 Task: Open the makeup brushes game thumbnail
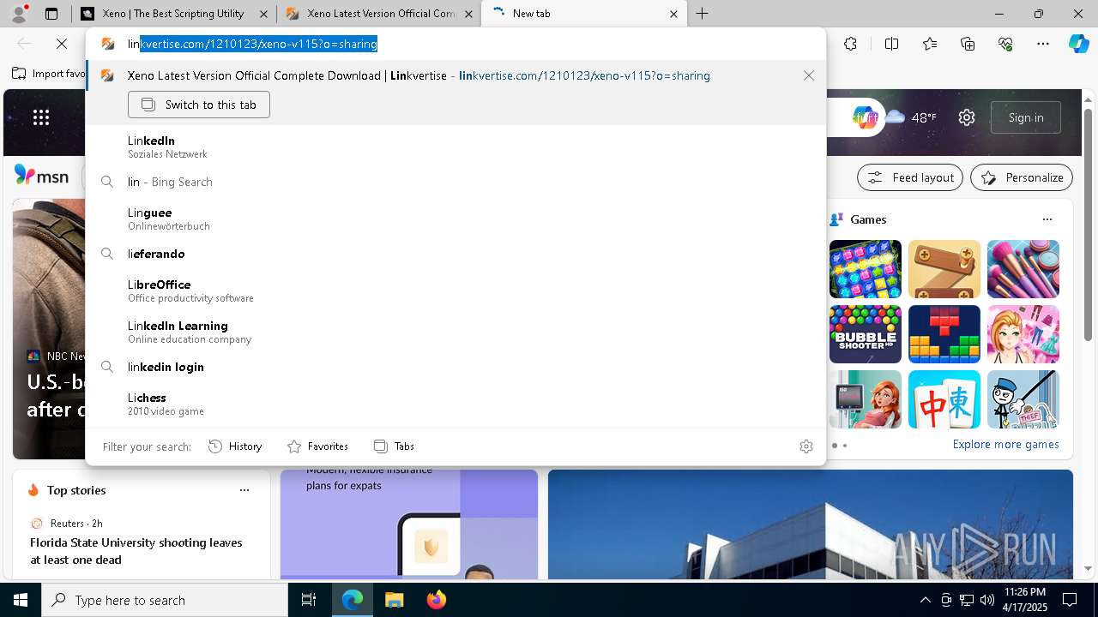1023,269
